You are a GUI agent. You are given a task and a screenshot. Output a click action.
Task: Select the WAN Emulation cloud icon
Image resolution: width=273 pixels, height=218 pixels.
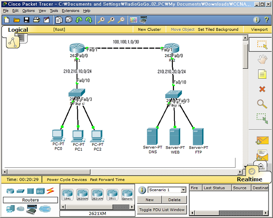pos(20,209)
